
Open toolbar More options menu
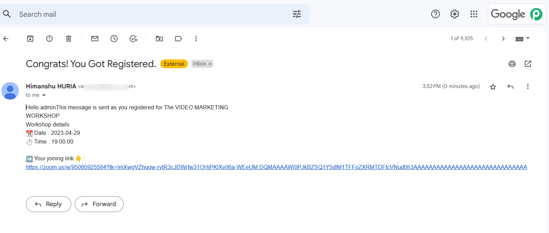pos(196,38)
